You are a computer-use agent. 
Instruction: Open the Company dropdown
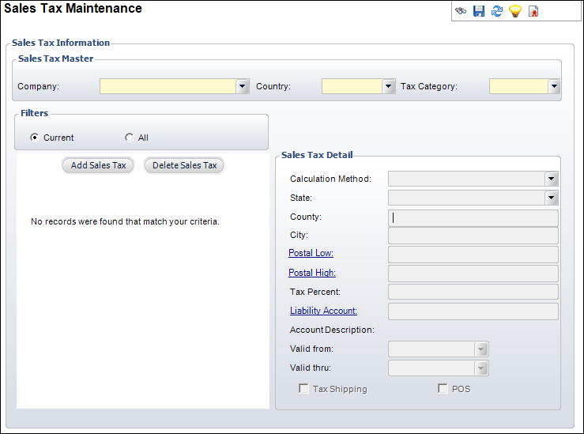(x=242, y=86)
